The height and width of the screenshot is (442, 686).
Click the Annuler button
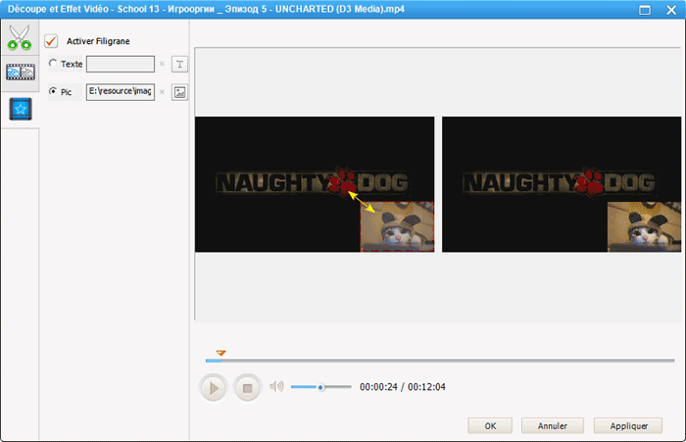pos(552,425)
